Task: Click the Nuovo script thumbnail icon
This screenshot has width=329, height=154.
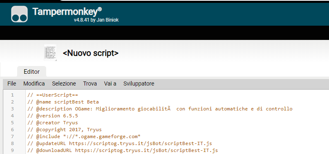Action: coord(50,53)
